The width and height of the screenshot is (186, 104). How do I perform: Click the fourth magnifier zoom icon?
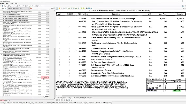pos(76,8)
